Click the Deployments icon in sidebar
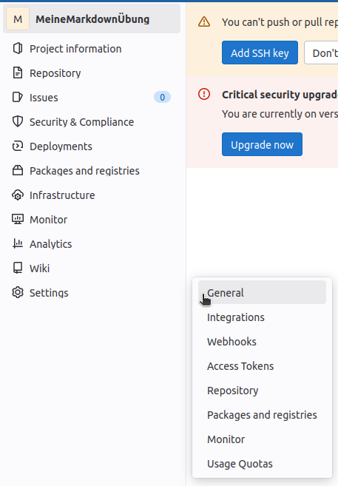This screenshot has height=486, width=338. tap(18, 146)
